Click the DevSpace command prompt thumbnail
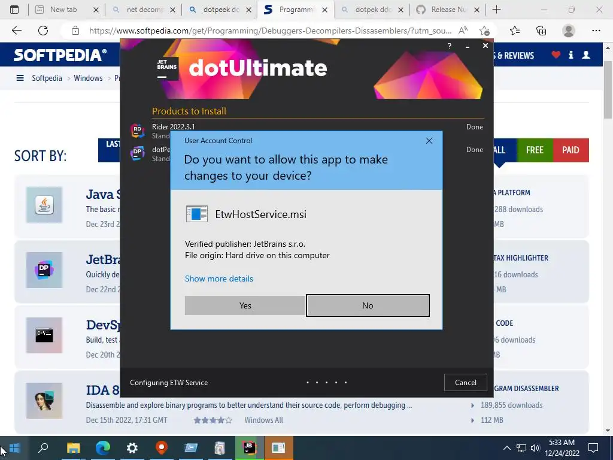This screenshot has height=460, width=613. [44, 335]
